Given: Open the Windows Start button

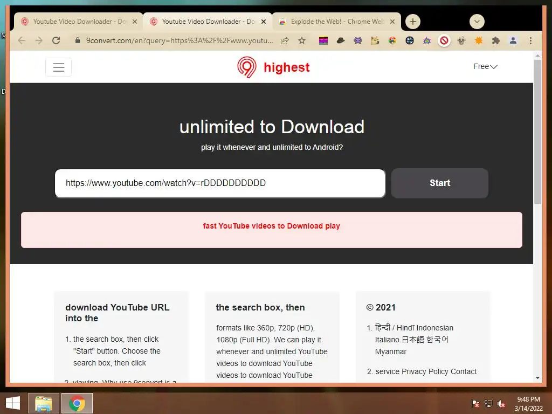Looking at the screenshot, I should pos(13,403).
